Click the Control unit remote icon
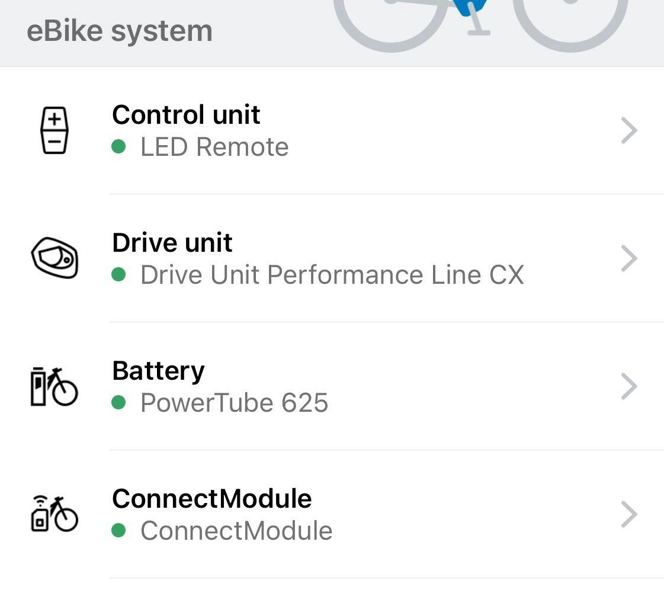Viewport: 664px width, 596px height. pos(54,130)
